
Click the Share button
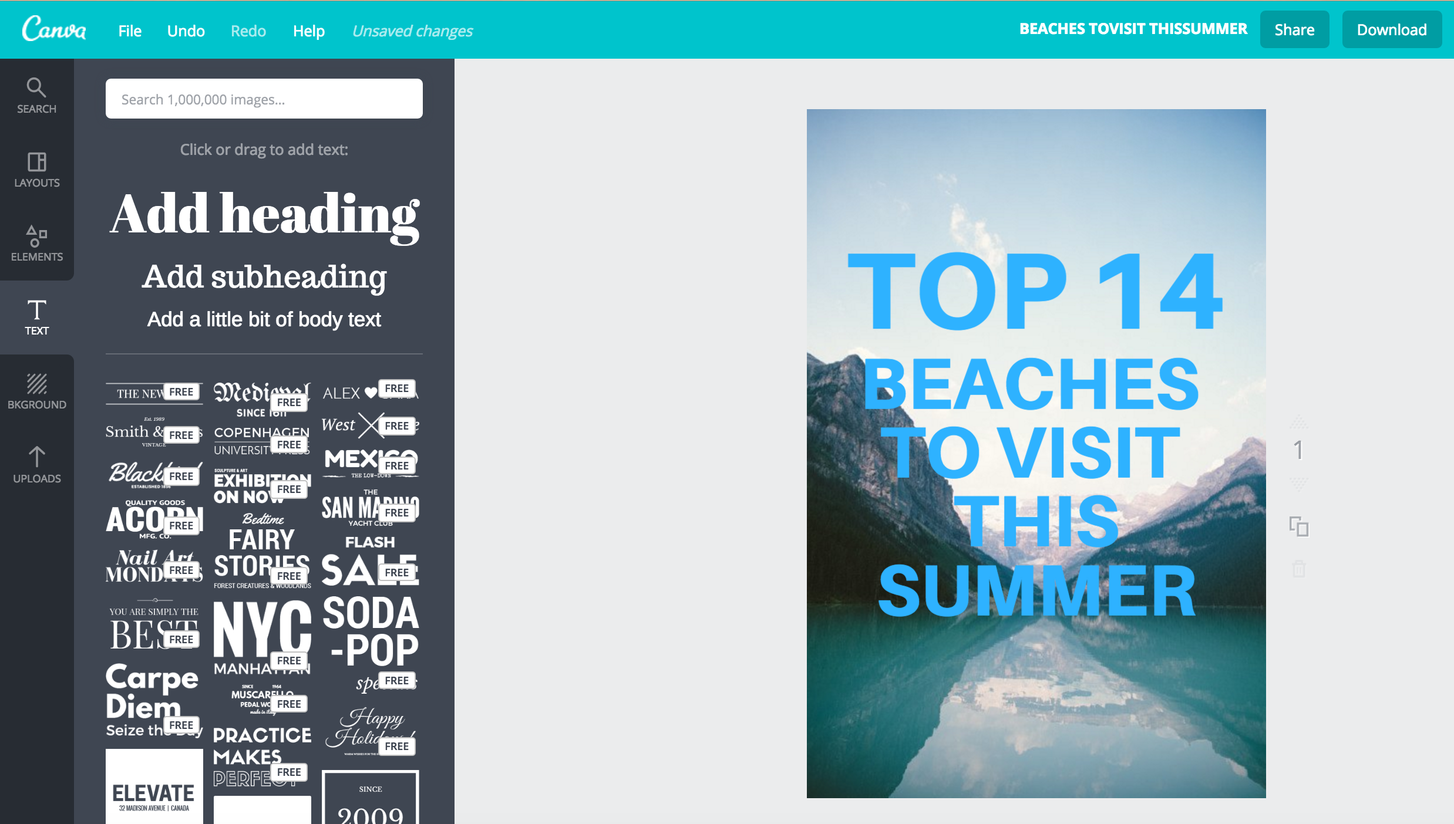coord(1294,29)
